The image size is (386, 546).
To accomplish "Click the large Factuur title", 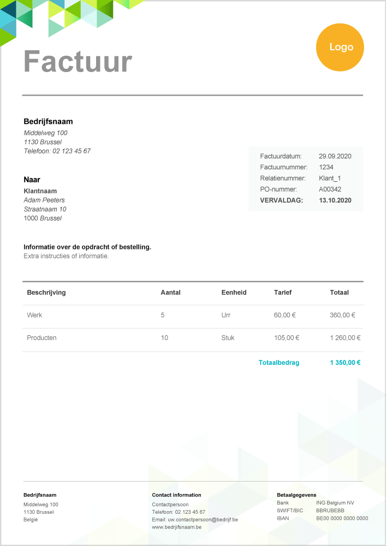I will (78, 61).
